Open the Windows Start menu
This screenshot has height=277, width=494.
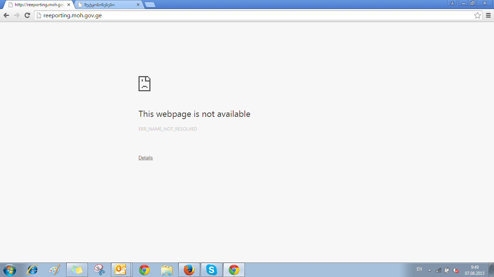point(9,269)
